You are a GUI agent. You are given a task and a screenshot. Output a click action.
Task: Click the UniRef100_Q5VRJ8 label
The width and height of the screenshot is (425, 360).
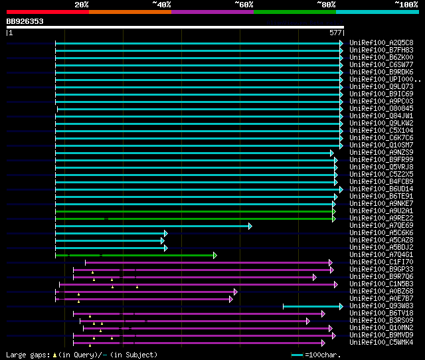[381, 167]
